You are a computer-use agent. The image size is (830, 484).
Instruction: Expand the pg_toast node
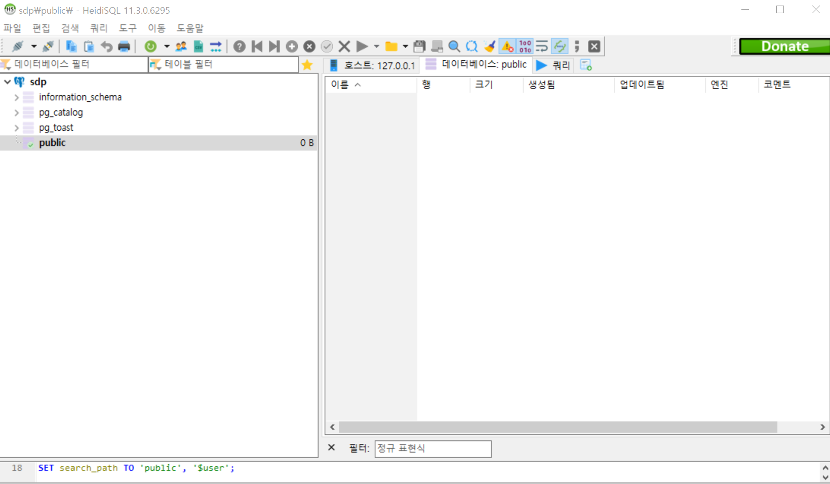coord(17,128)
